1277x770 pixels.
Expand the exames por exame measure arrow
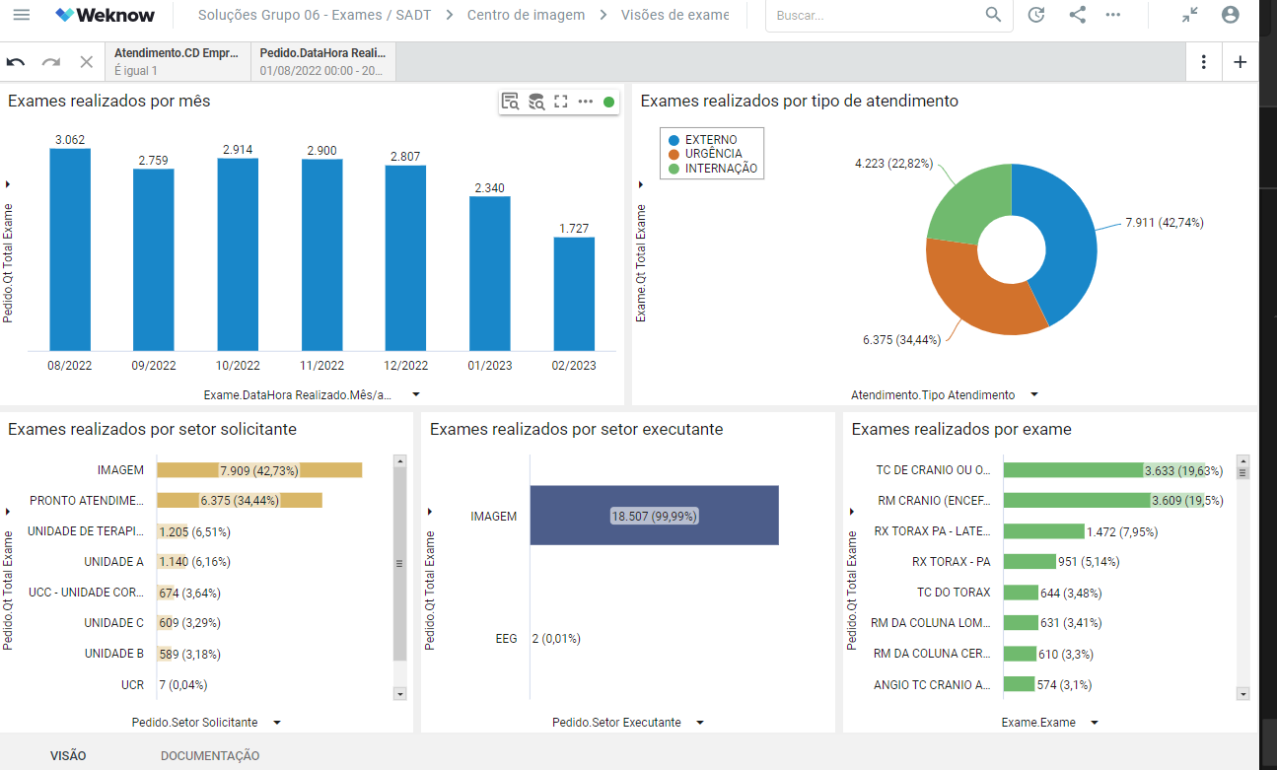pyautogui.click(x=852, y=511)
